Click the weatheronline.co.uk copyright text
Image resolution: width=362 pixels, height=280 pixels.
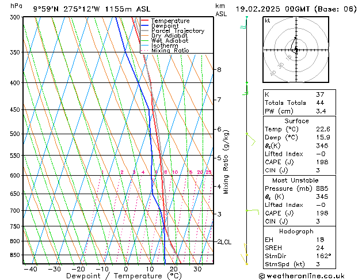pyautogui.click(x=302, y=276)
